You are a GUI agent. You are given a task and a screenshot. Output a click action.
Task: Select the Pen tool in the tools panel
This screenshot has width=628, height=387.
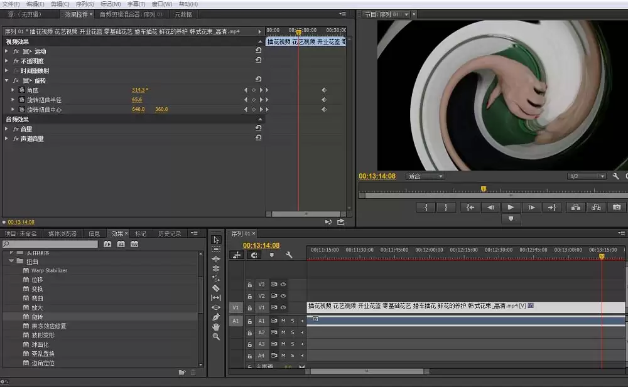tap(216, 317)
